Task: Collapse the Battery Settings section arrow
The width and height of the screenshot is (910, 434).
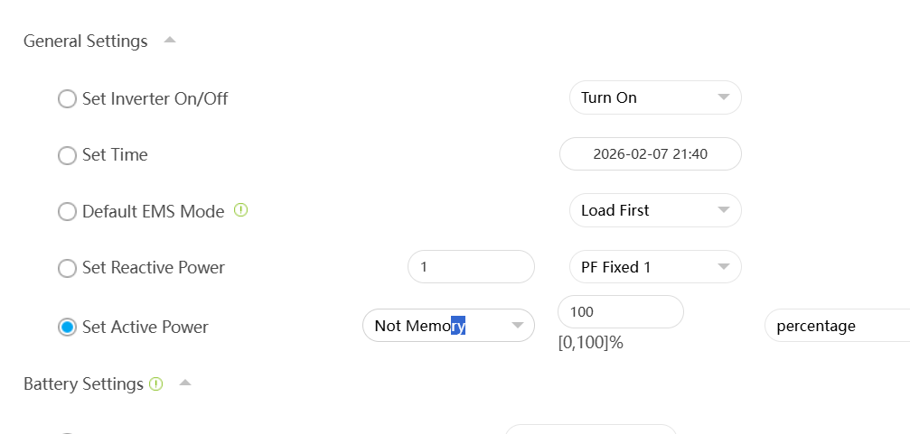Action: click(x=185, y=383)
